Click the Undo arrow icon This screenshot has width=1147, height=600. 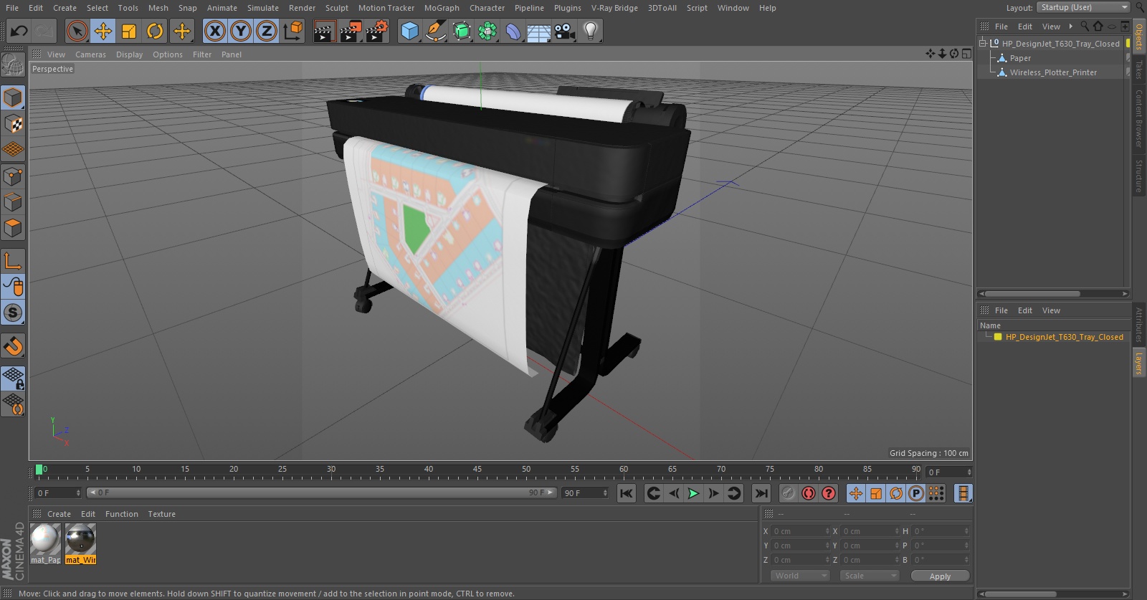[x=19, y=31]
